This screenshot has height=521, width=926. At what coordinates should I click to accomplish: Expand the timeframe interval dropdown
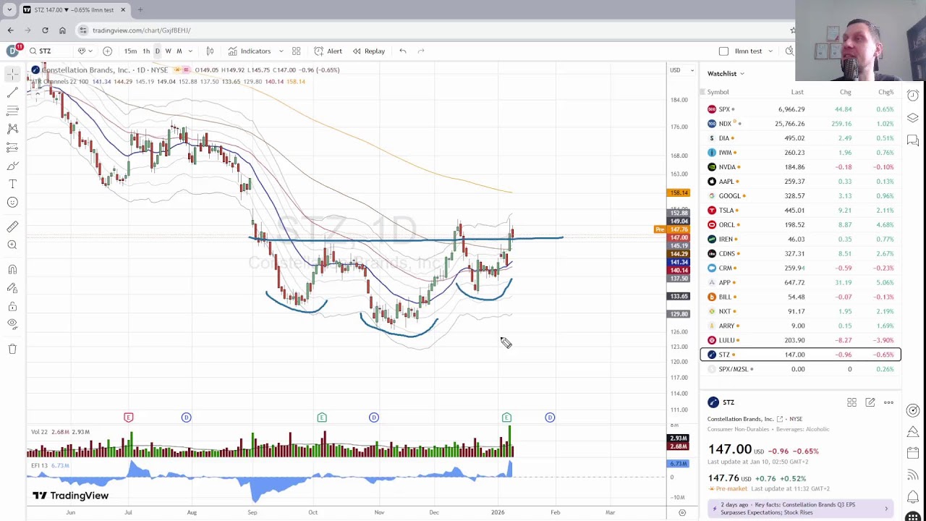pos(190,51)
